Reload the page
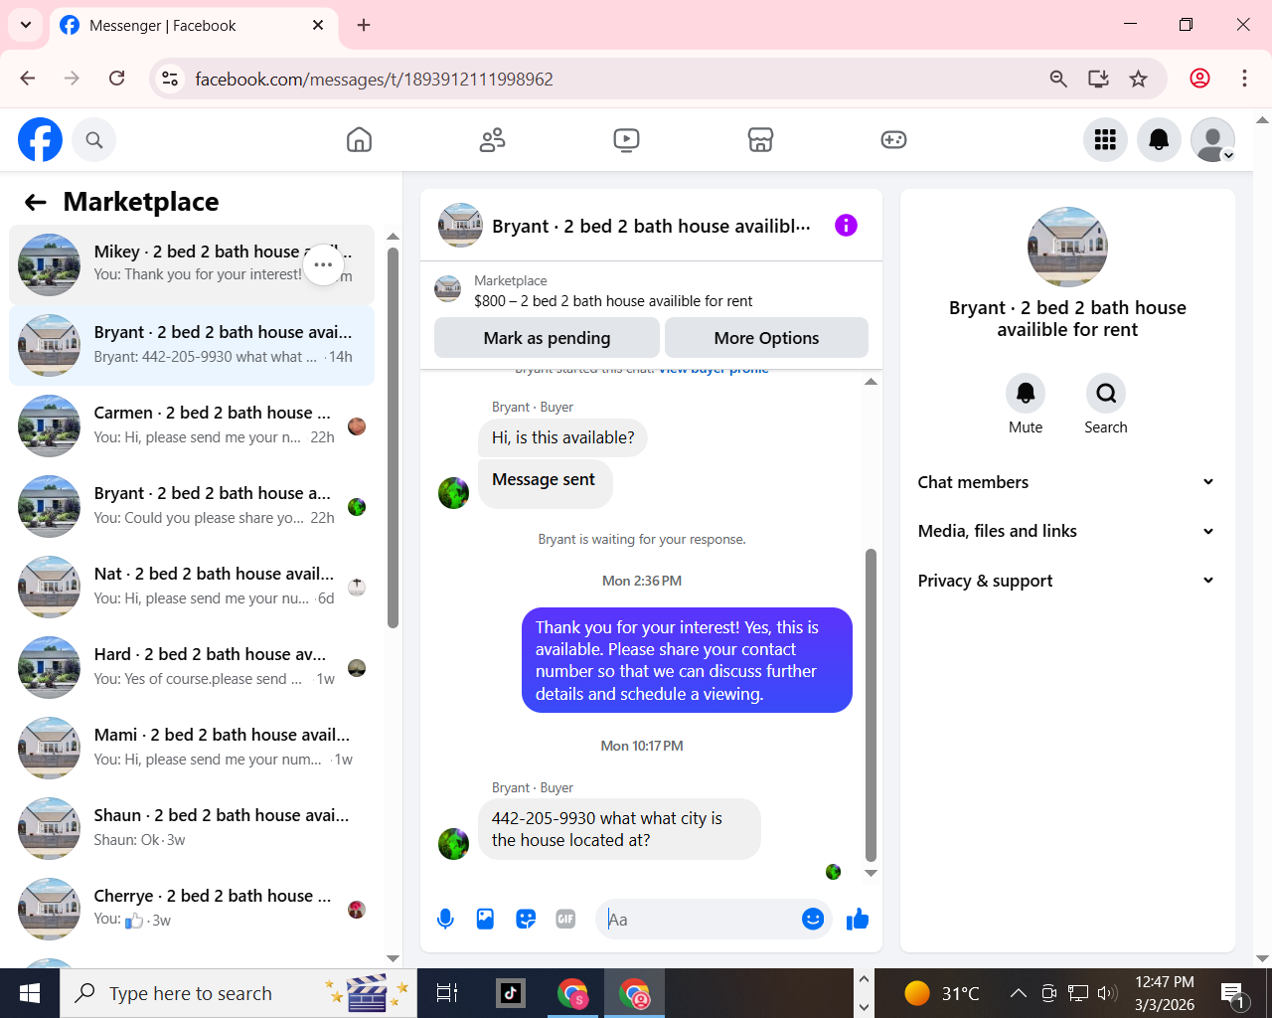Image resolution: width=1272 pixels, height=1018 pixels. click(117, 79)
